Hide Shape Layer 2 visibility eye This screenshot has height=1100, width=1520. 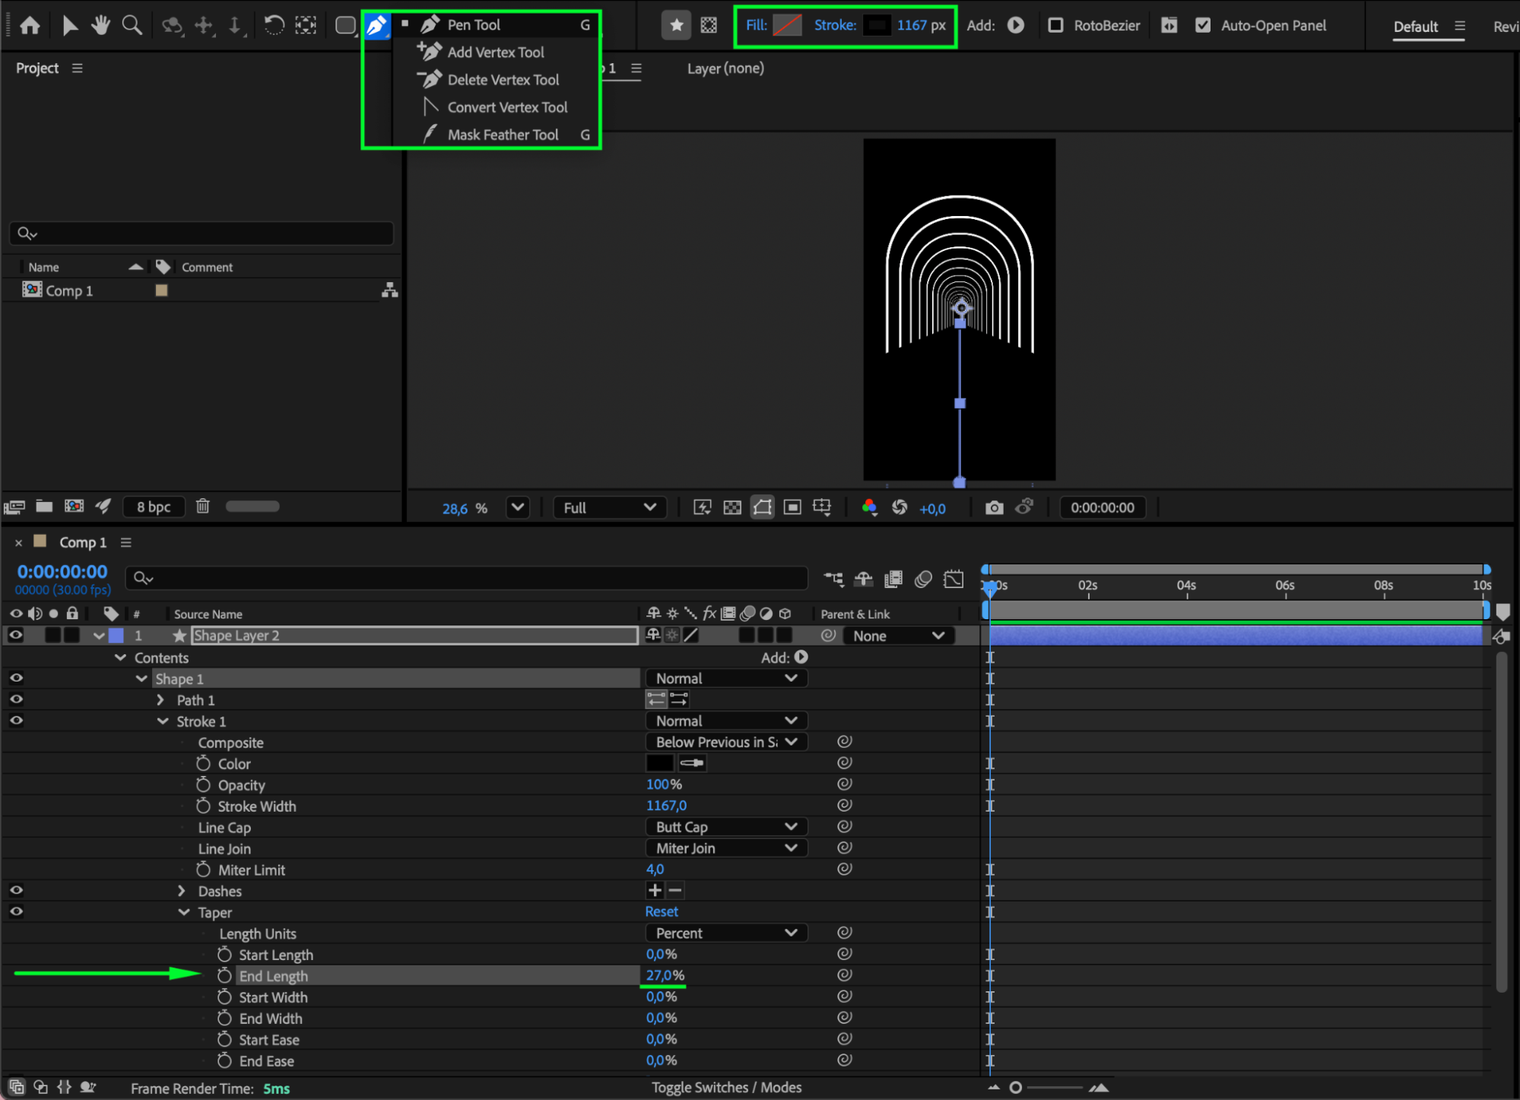coord(16,635)
